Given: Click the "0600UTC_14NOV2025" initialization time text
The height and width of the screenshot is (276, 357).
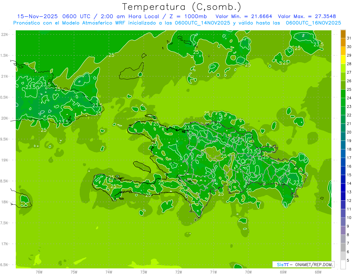Looking at the screenshot, I should [x=203, y=23].
